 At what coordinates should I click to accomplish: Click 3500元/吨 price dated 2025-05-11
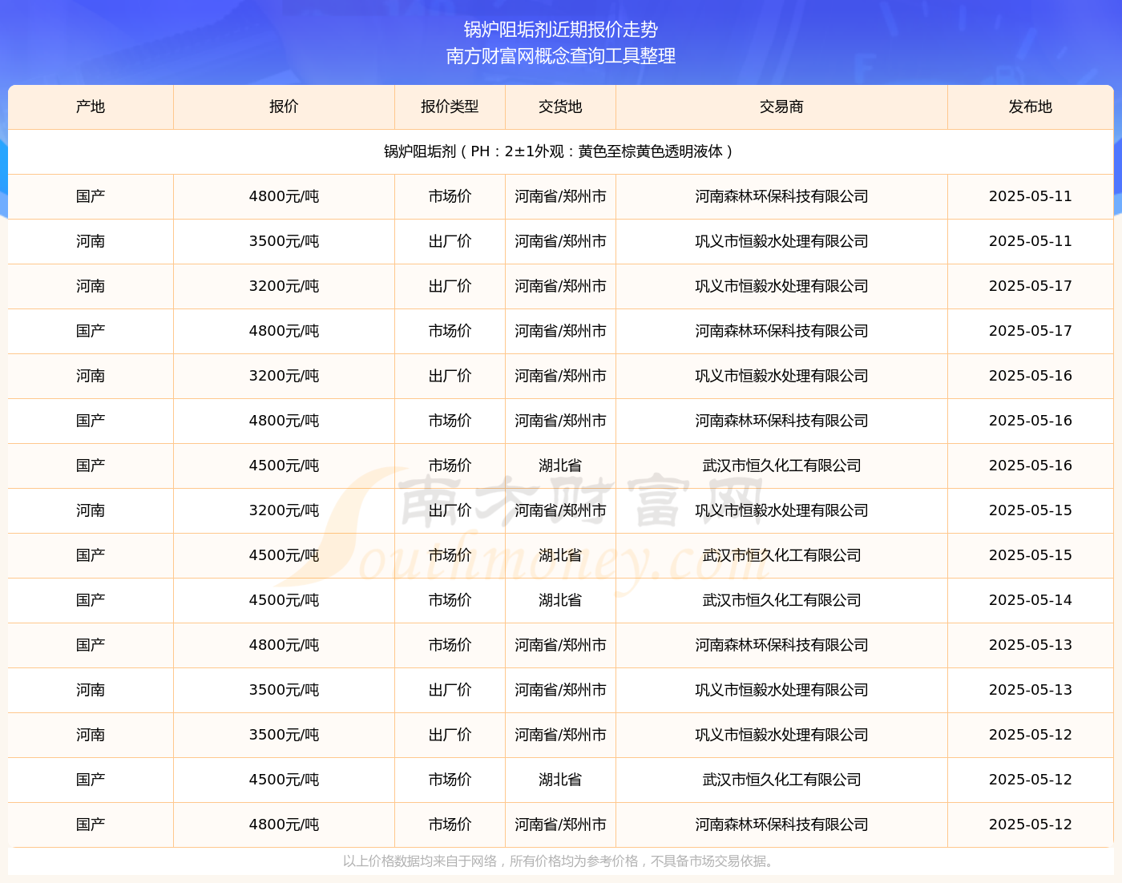pyautogui.click(x=284, y=241)
